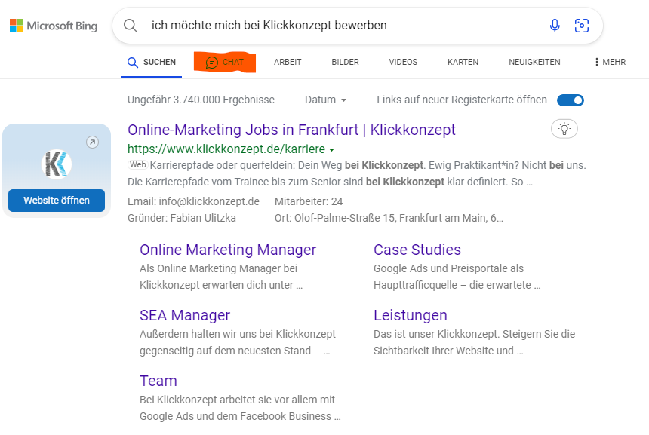The image size is (649, 435).
Task: Click the results count text
Action: (201, 100)
